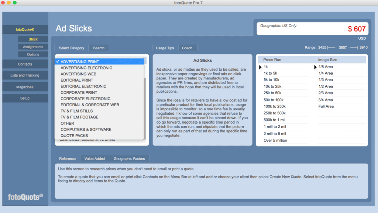Choose CORPORATE PRINT category

click(99, 92)
